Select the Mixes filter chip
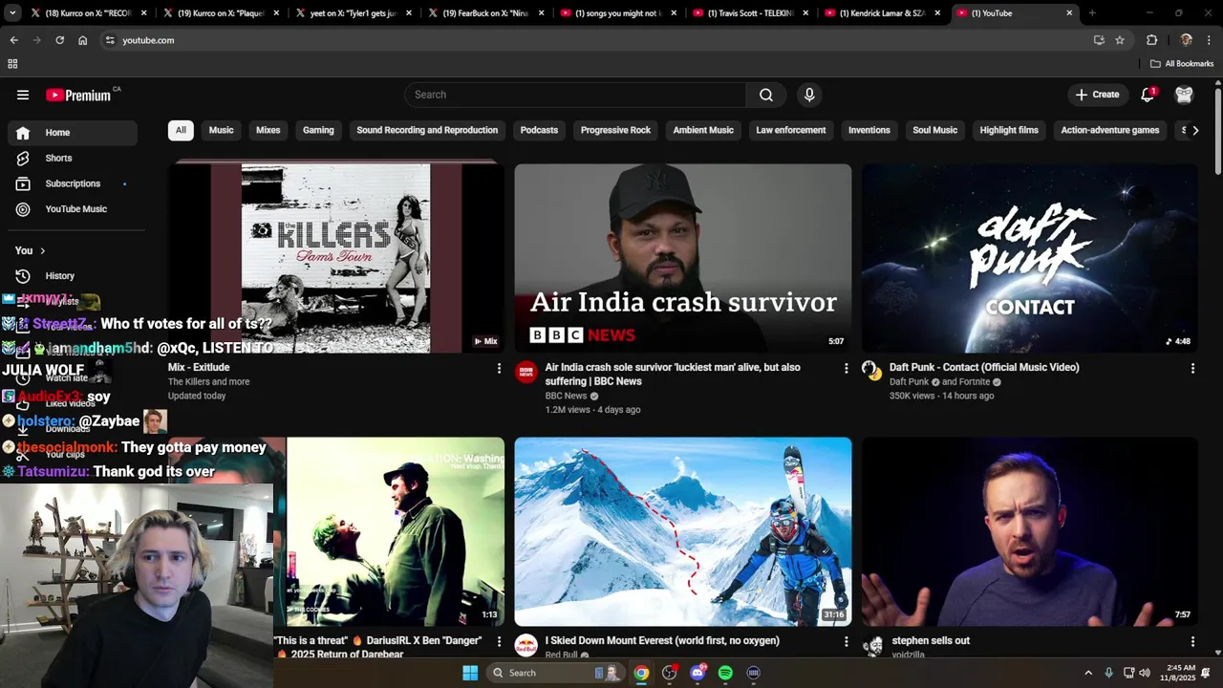Image resolution: width=1223 pixels, height=688 pixels. pos(268,130)
